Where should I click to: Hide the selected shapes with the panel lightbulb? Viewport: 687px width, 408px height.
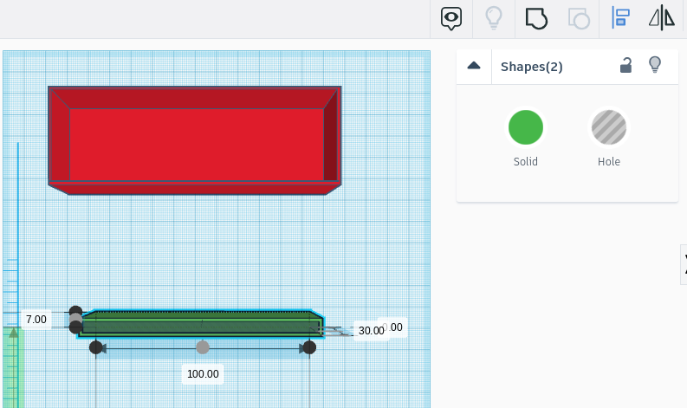tap(655, 65)
